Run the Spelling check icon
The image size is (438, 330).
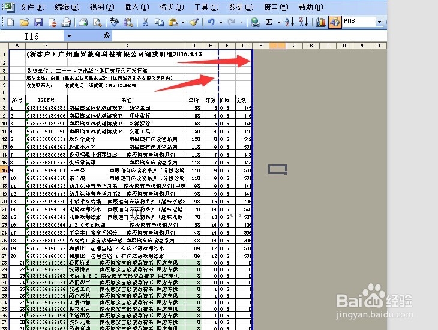114,22
